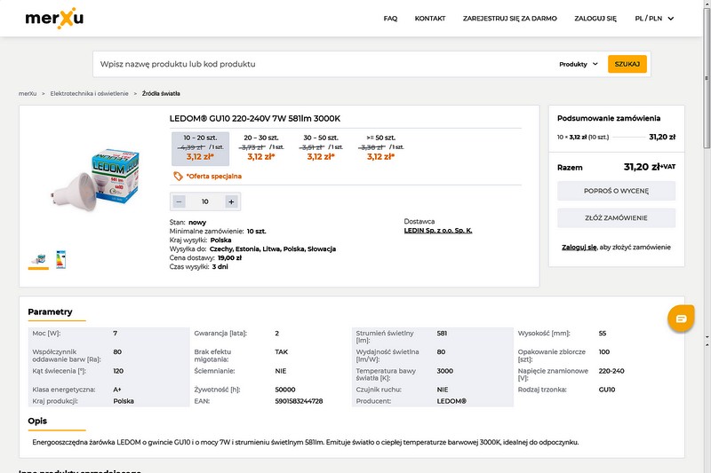
Task: Increase quantity with plus button
Action: (x=231, y=201)
